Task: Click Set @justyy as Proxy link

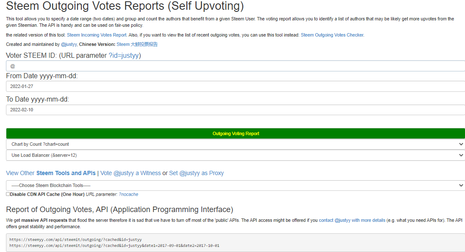Action: (x=196, y=173)
